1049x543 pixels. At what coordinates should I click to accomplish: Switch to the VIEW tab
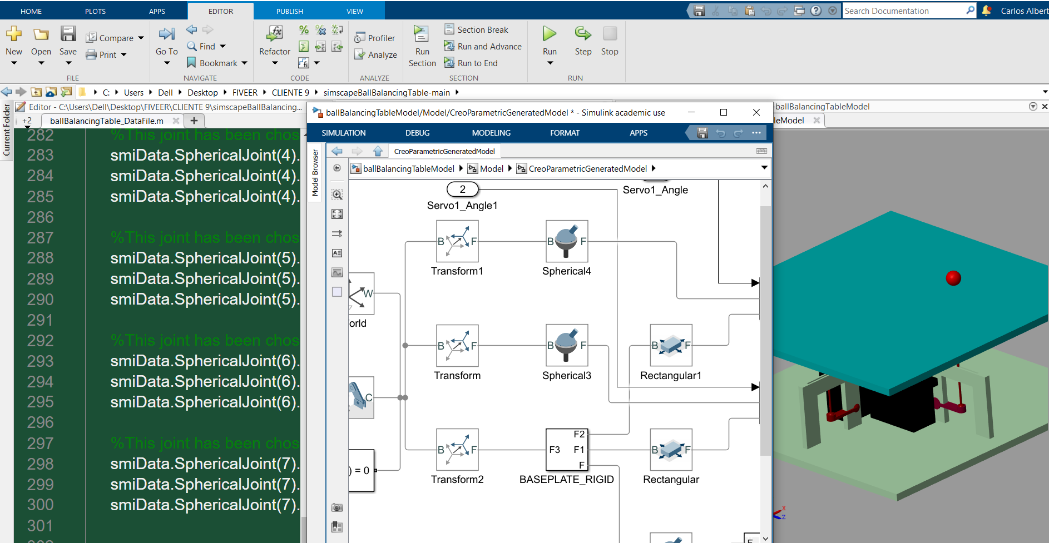[355, 11]
